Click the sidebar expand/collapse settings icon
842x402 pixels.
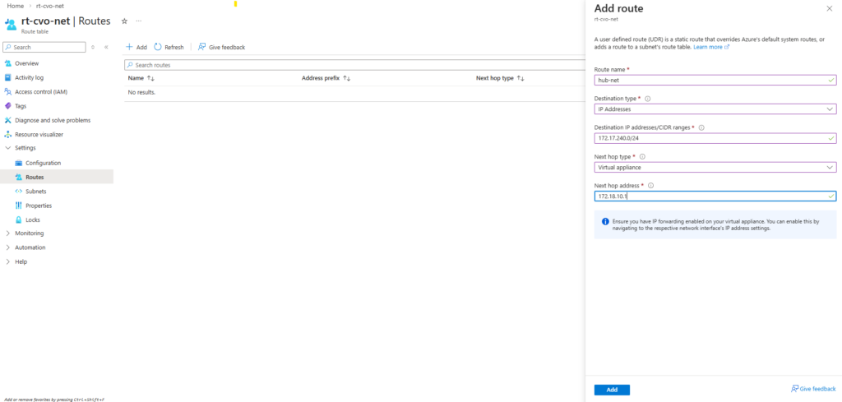(x=93, y=47)
